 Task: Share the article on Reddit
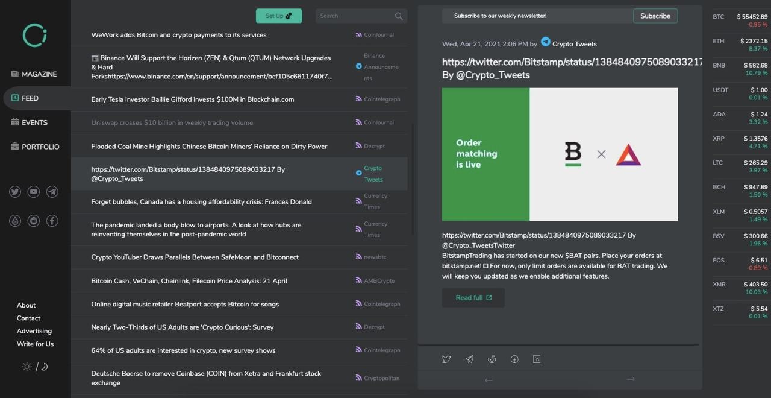(492, 359)
